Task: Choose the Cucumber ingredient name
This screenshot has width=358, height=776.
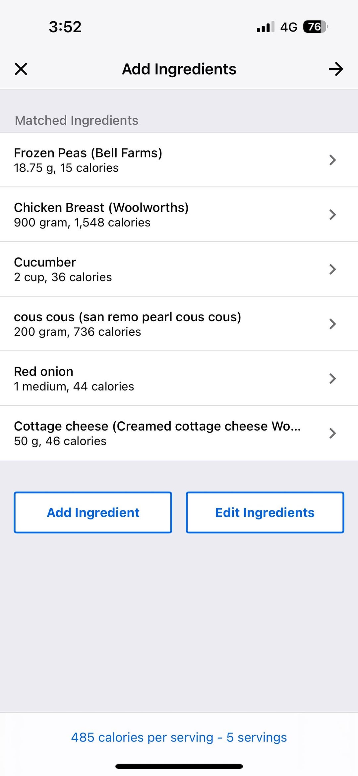Action: tap(45, 262)
